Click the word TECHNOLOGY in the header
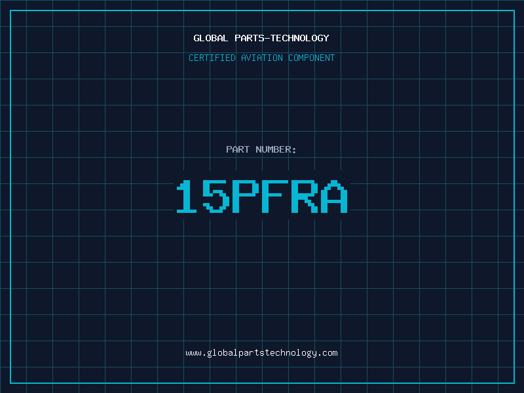524x393 pixels. point(299,38)
